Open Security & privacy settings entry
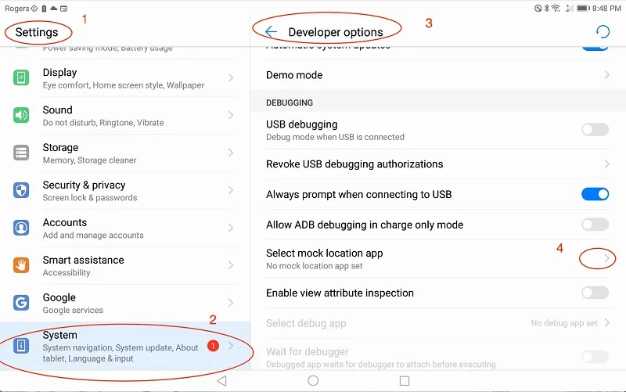The width and height of the screenshot is (626, 392). point(125,190)
